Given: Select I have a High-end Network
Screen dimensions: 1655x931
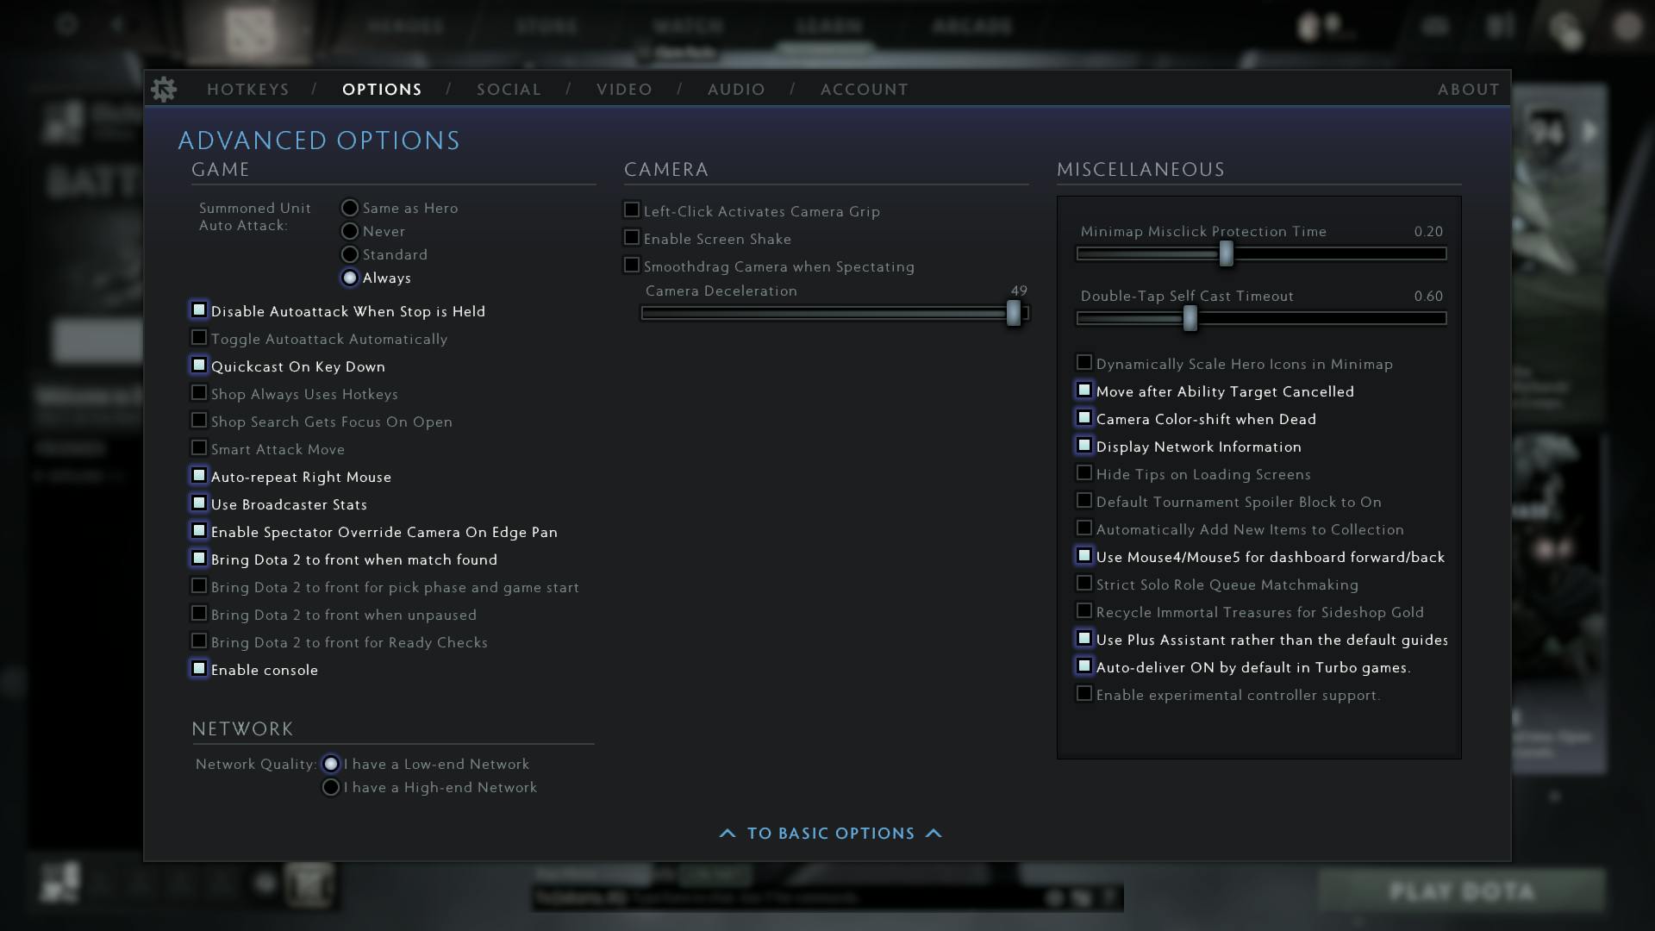Looking at the screenshot, I should click(331, 787).
